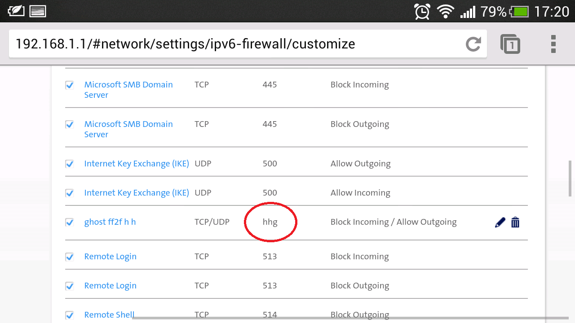The image size is (575, 323).
Task: Uncheck the SMB Block Incoming rule checkbox
Action: [70, 85]
